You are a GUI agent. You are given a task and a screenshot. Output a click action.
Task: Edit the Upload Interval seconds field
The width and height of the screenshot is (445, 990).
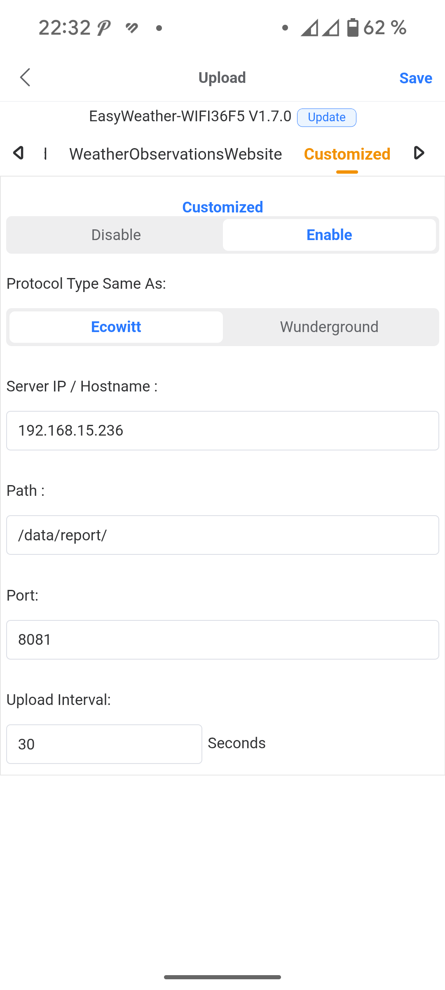tap(104, 744)
